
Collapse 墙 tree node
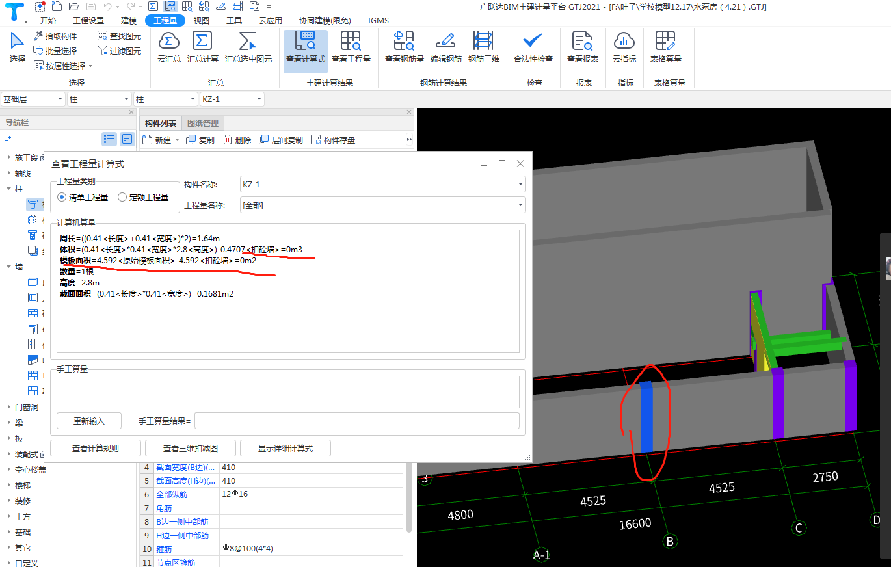coord(8,267)
